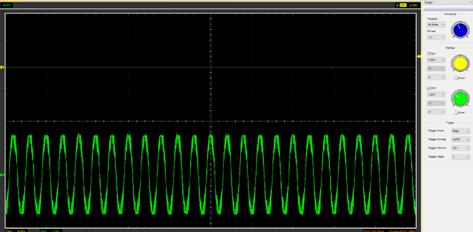Click the CH1 ground level marker on left edge

(2, 67)
